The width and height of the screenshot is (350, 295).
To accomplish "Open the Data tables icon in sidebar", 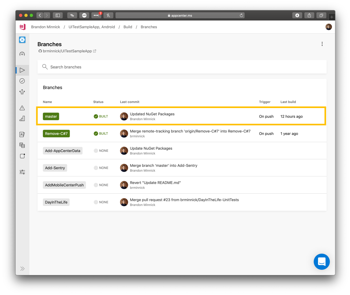I will 22,145.
